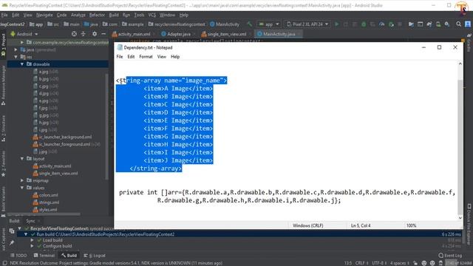
Task: Click Notepad vertical scrollbar up arrow
Action: click(x=460, y=64)
